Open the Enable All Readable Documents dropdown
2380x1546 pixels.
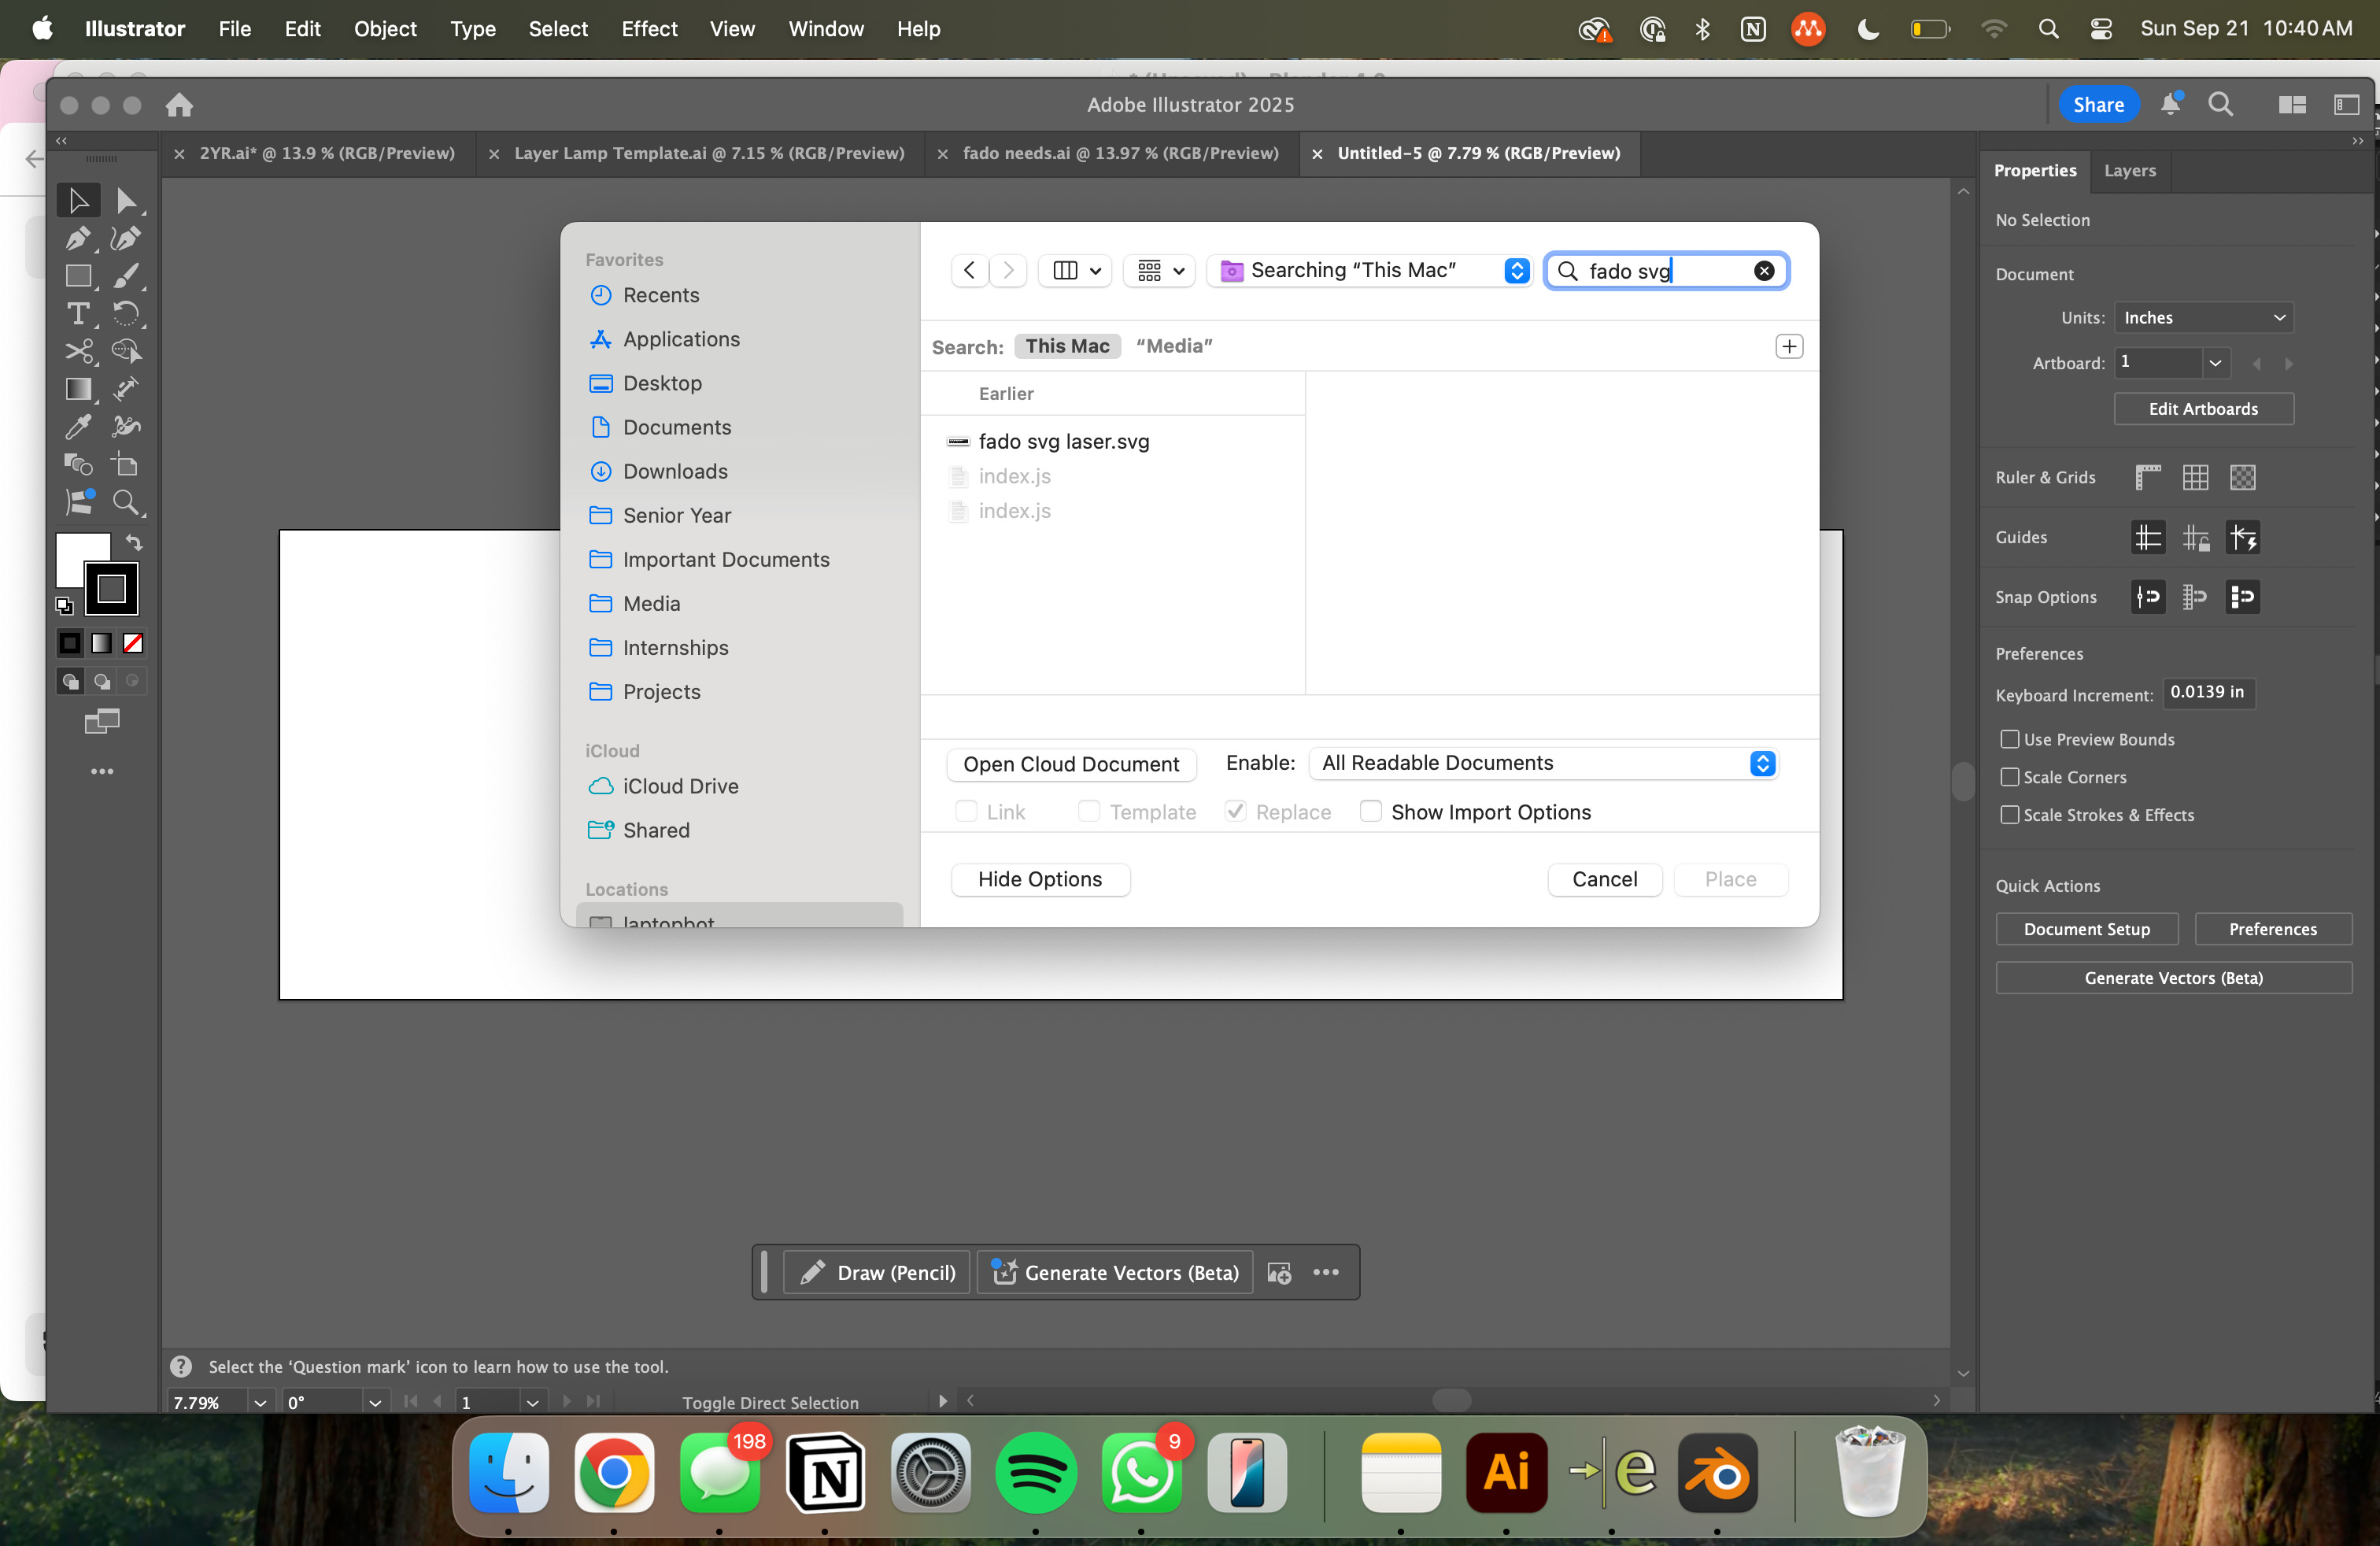pos(1545,763)
